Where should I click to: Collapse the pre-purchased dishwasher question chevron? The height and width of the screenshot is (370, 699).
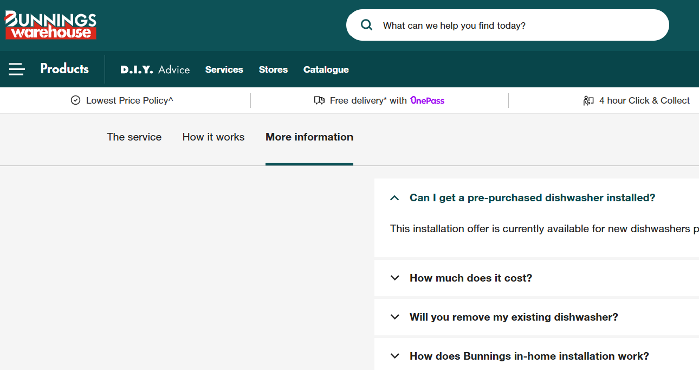pyautogui.click(x=394, y=198)
